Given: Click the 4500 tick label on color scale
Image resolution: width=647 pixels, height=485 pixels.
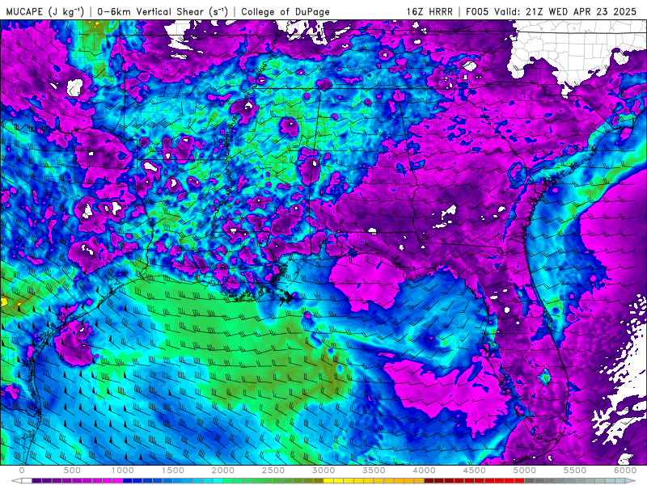Looking at the screenshot, I should [x=475, y=470].
